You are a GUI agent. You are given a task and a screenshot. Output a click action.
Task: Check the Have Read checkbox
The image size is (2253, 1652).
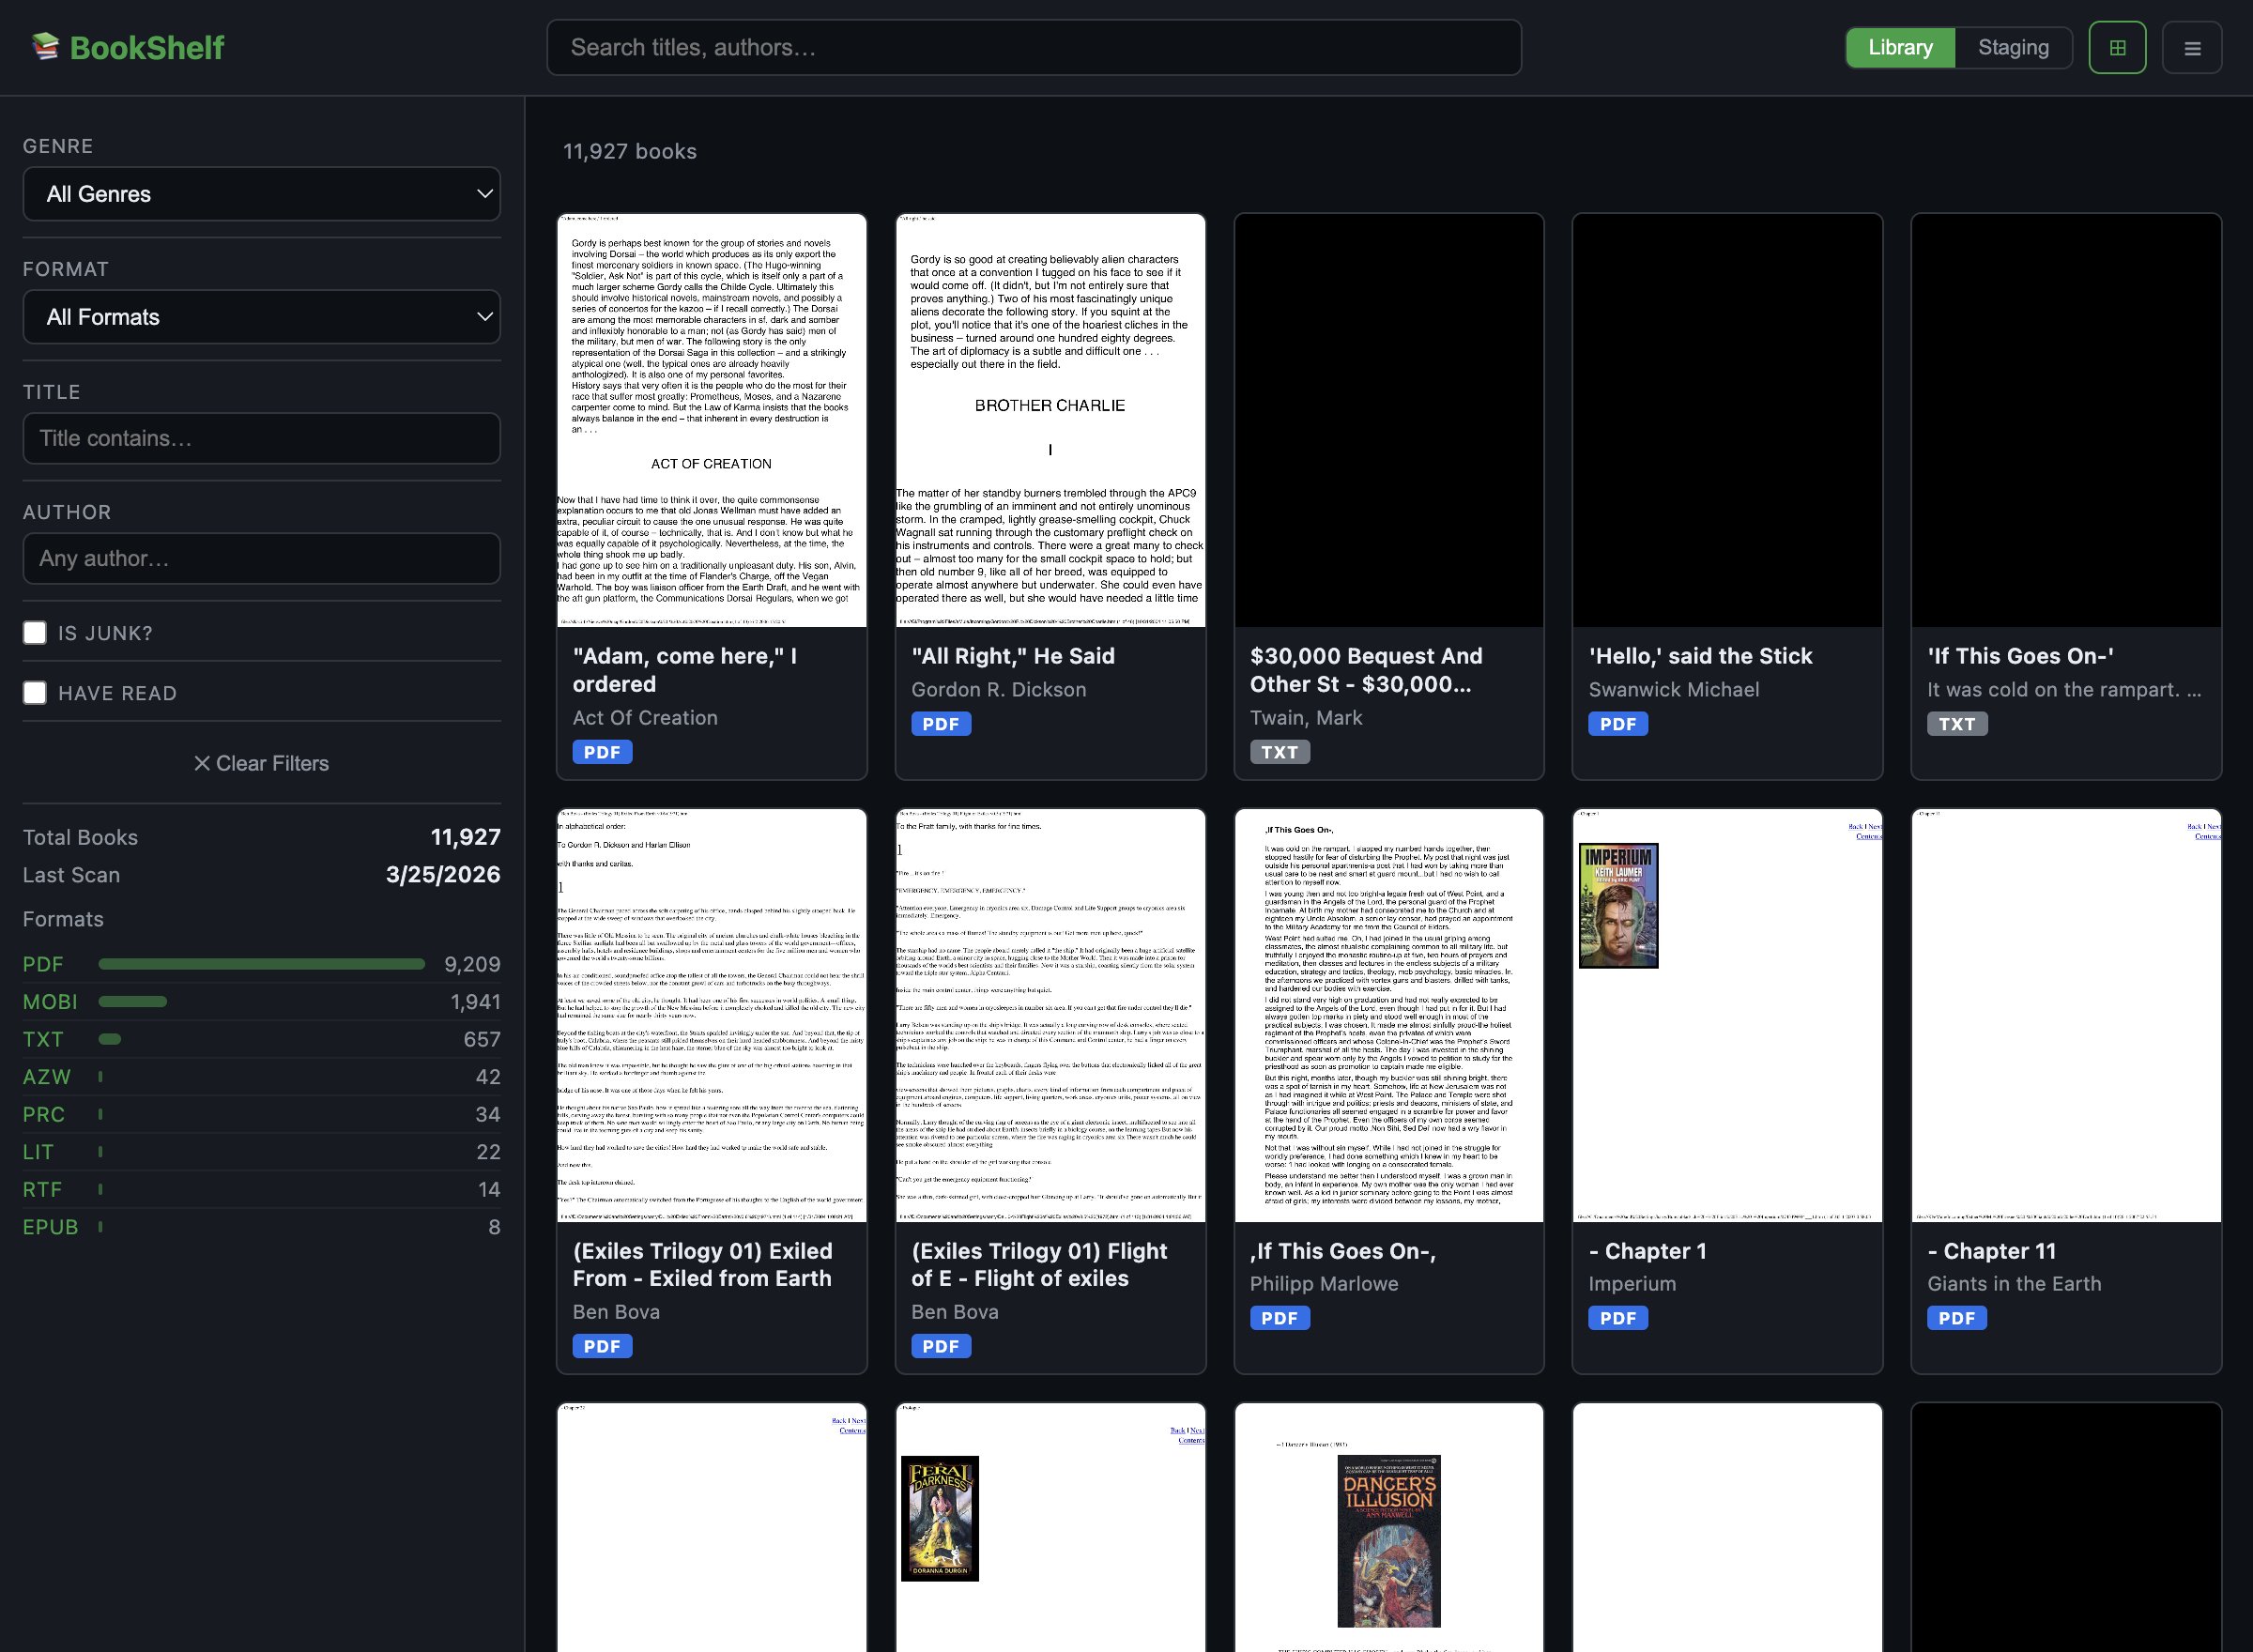pyautogui.click(x=35, y=693)
